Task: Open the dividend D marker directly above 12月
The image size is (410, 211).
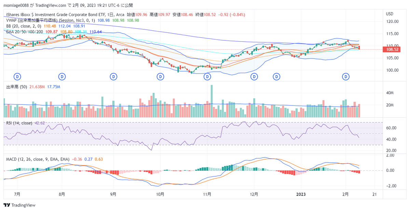Action: coord(254,76)
